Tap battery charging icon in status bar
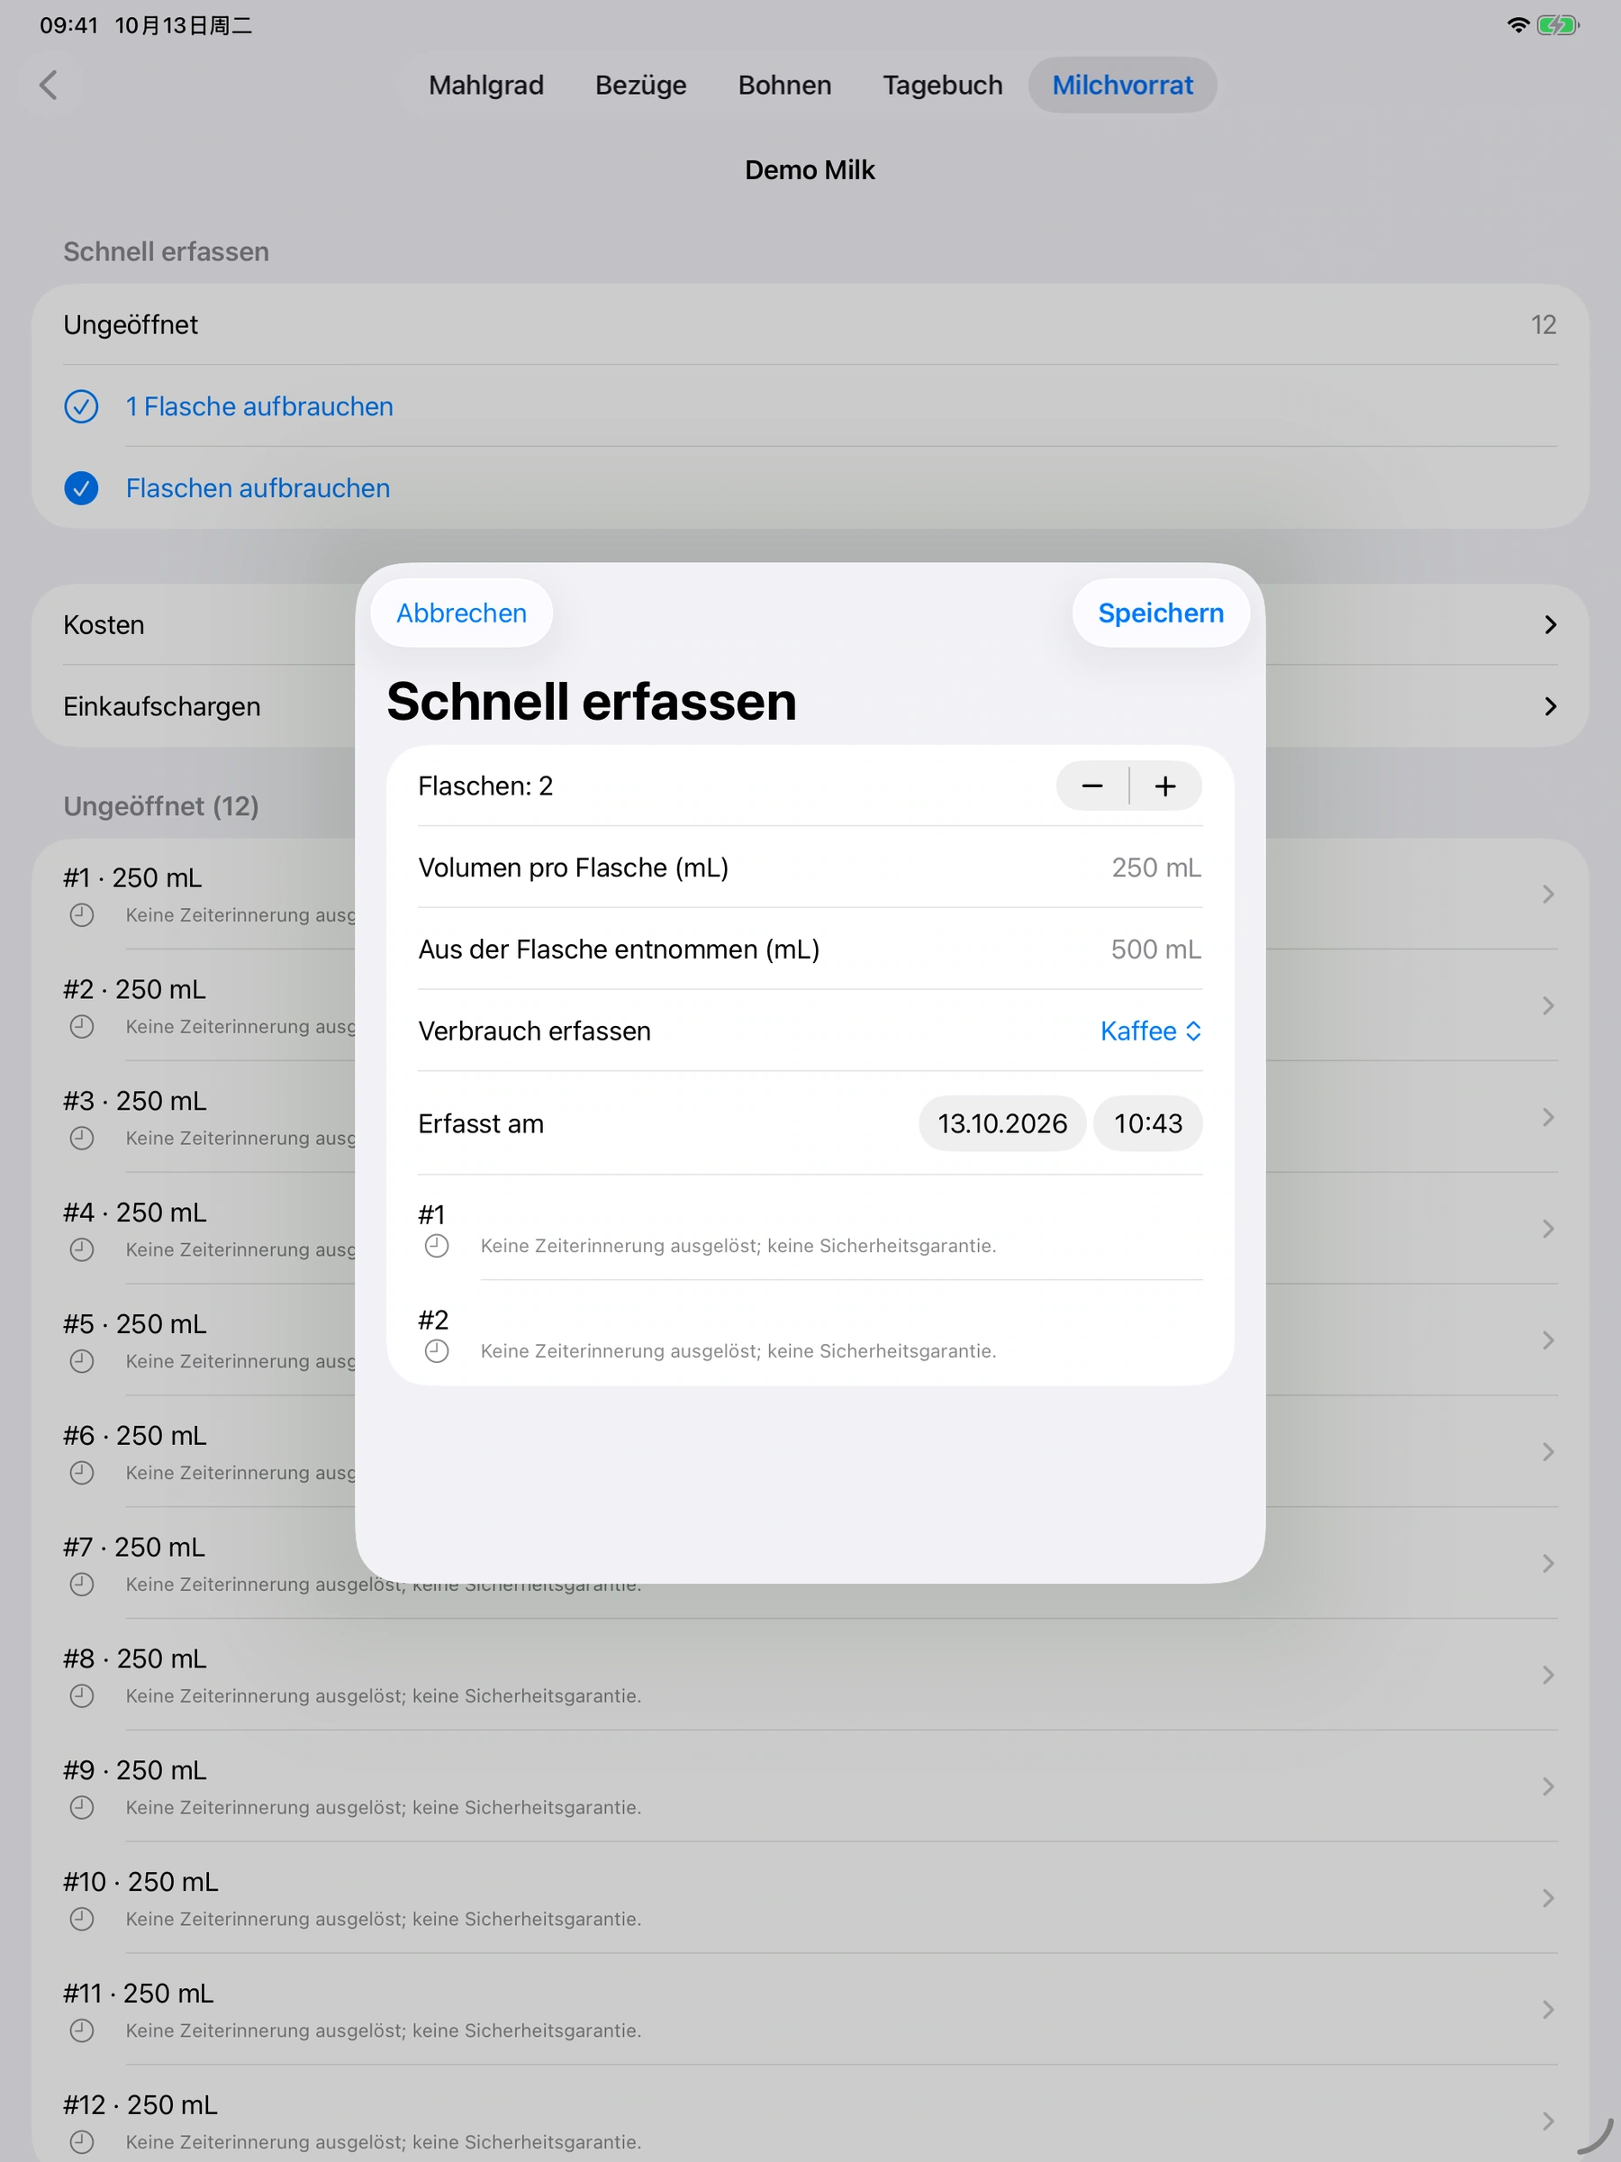This screenshot has height=2162, width=1621. pyautogui.click(x=1557, y=25)
